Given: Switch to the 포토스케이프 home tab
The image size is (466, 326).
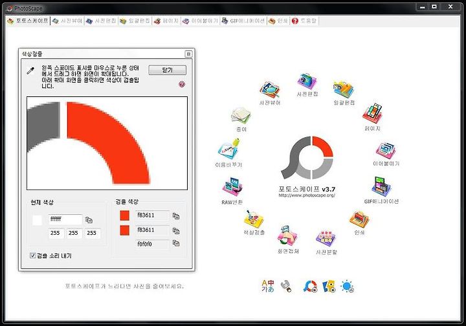Looking at the screenshot, I should click(28, 21).
